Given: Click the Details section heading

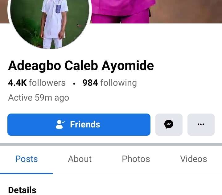Looking at the screenshot, I should [22, 190].
